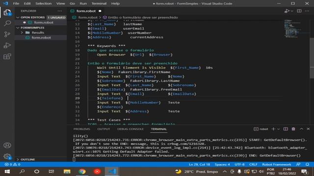
Task: Open editor more actions ellipsis
Action: [307, 11]
